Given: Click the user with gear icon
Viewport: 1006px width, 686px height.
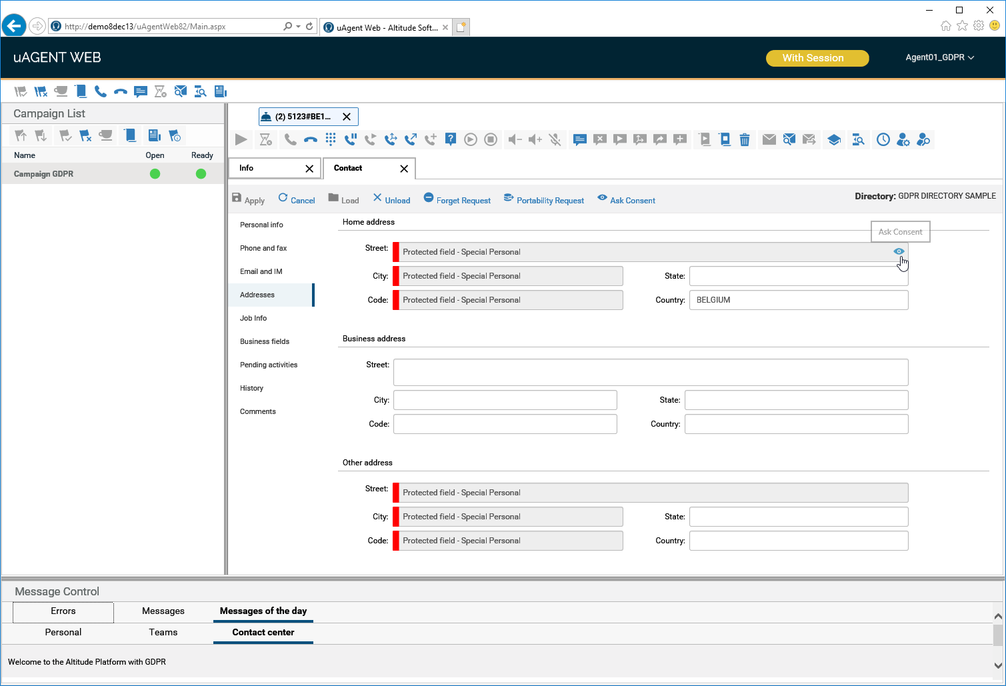Looking at the screenshot, I should coord(903,139).
